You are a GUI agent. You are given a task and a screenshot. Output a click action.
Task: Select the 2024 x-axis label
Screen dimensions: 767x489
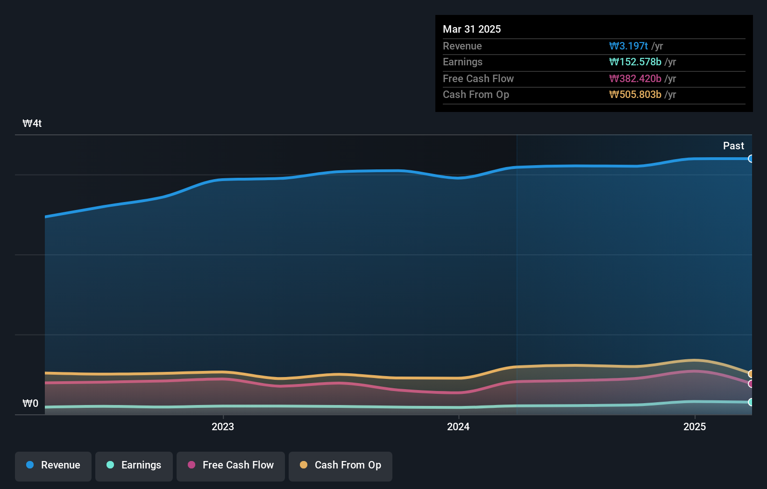pyautogui.click(x=458, y=426)
